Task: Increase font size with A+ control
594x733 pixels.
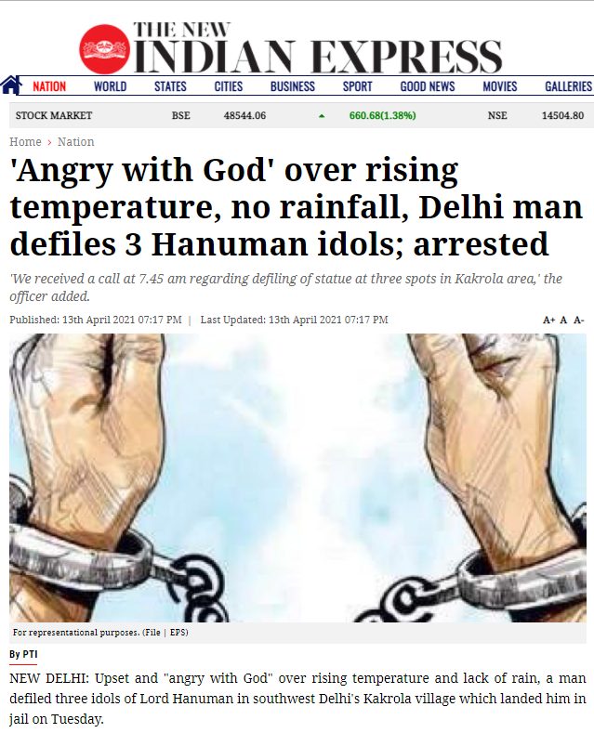Action: (548, 321)
